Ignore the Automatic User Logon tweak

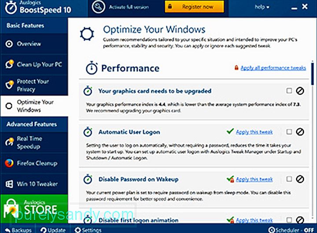click(300, 132)
